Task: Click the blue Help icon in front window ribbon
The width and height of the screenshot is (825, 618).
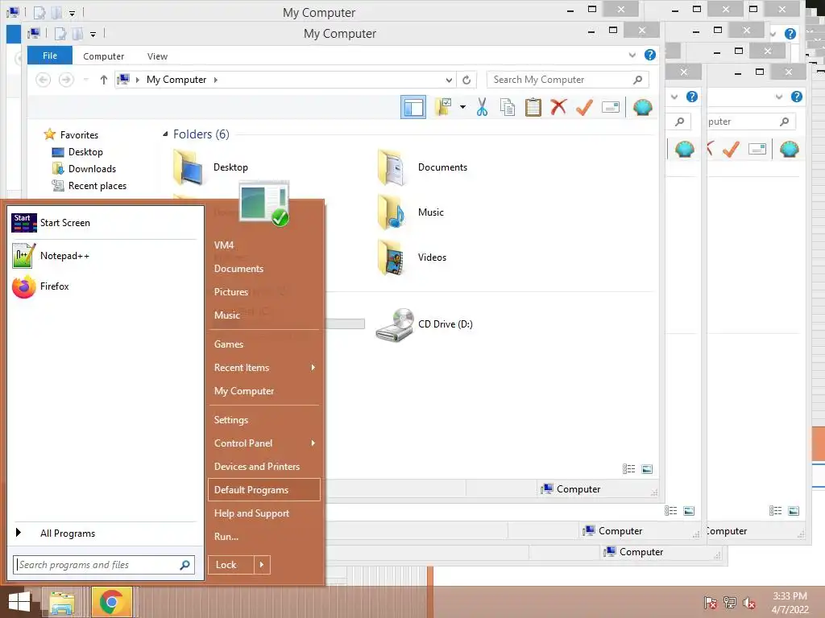Action: (x=650, y=55)
